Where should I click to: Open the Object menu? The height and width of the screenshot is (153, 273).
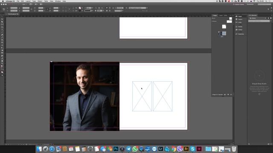click(40, 1)
